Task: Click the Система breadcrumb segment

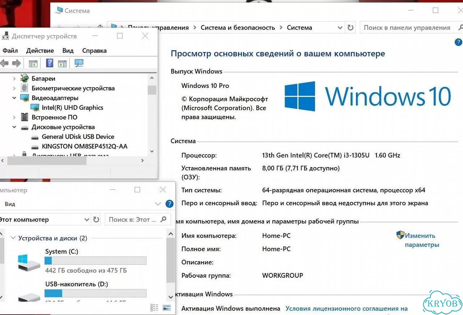Action: (299, 27)
